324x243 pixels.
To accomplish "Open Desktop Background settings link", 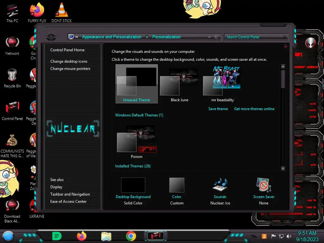I will pyautogui.click(x=133, y=197).
